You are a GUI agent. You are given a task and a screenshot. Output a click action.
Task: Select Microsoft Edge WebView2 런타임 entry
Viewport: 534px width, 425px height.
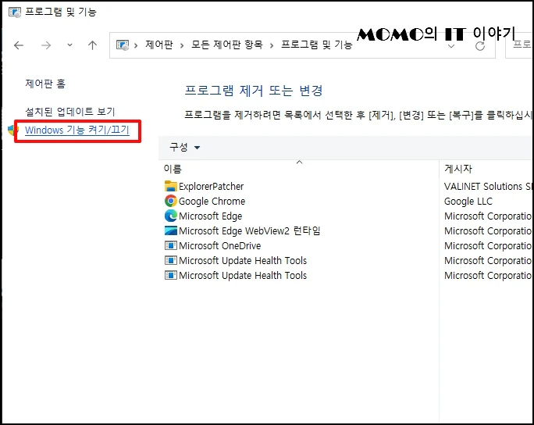click(x=250, y=230)
